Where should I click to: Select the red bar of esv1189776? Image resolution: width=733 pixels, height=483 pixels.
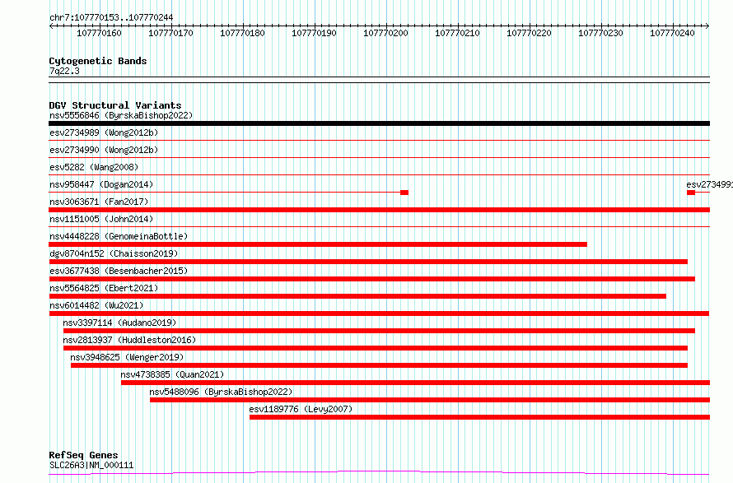pyautogui.click(x=479, y=417)
